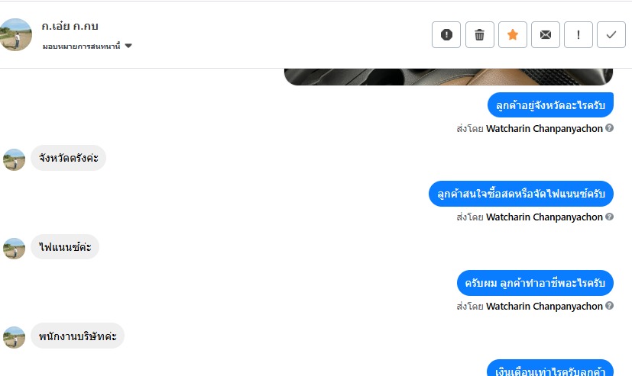Expand the assign conversation dropdown arrow
The width and height of the screenshot is (632, 376).
[128, 46]
